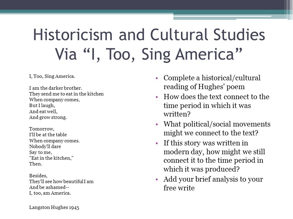Click the line 'And grow strong.'

[48, 117]
